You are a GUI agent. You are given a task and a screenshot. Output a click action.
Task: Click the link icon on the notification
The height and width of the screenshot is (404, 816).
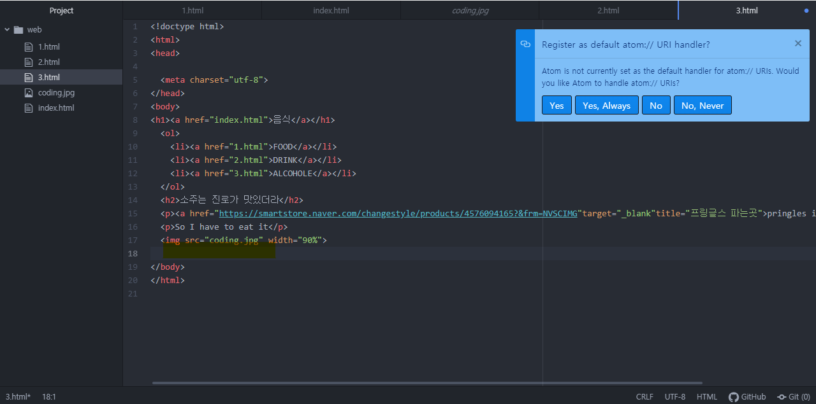(525, 44)
